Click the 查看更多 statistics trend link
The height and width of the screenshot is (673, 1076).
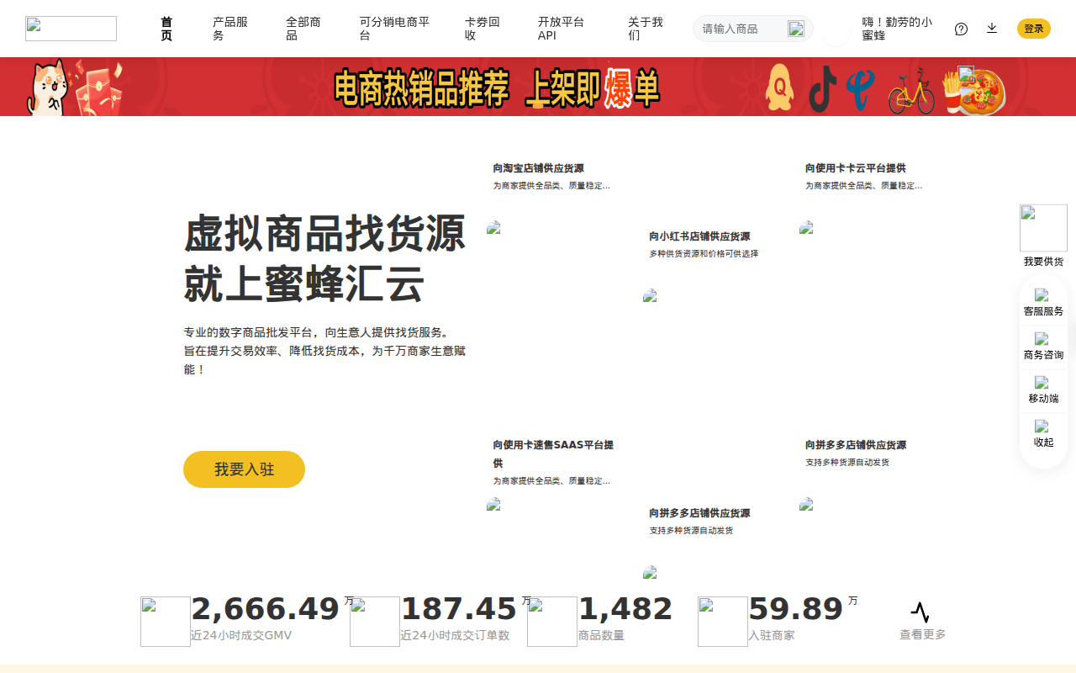(920, 635)
